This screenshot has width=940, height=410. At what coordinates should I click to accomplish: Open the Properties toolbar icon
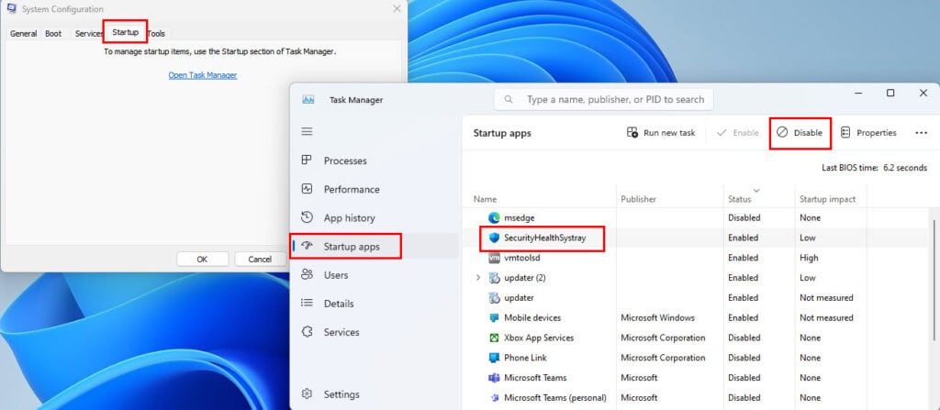tap(845, 132)
